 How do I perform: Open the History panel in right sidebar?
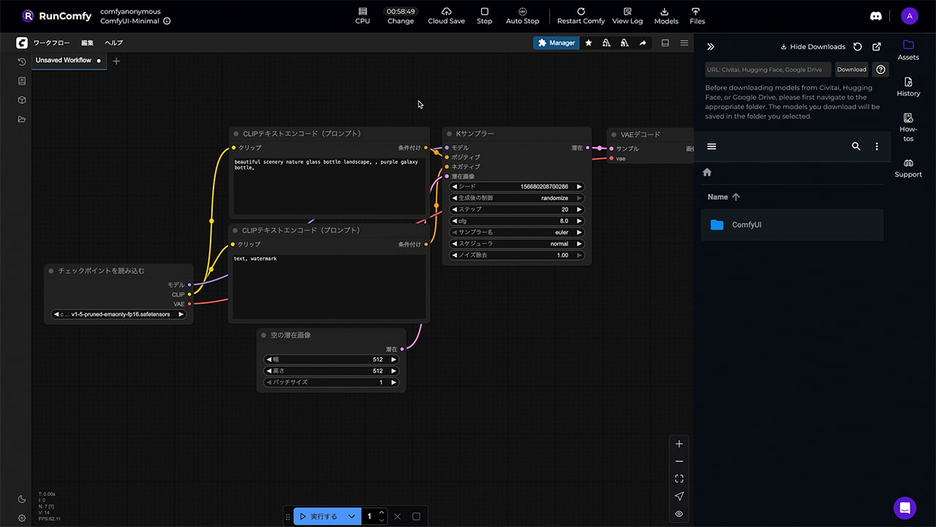point(908,87)
